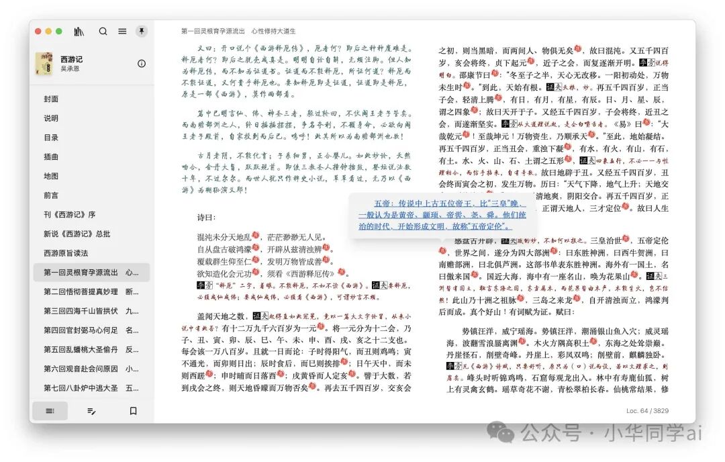Toggle the pin sidebar icon
Screen dimensions: 725x462
(x=142, y=31)
